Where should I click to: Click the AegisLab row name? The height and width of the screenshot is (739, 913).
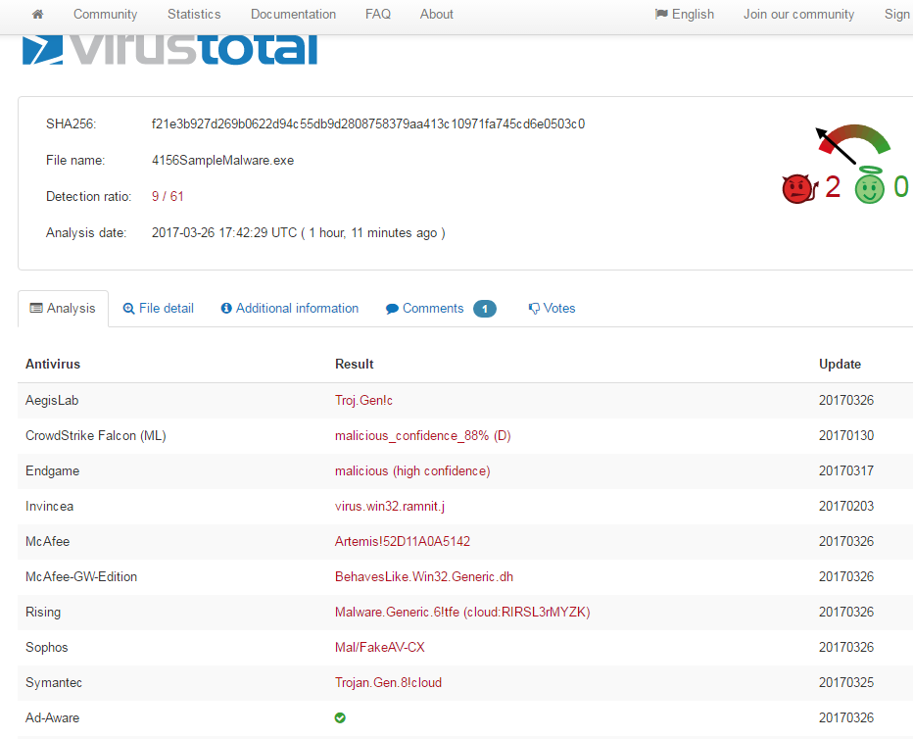click(52, 401)
